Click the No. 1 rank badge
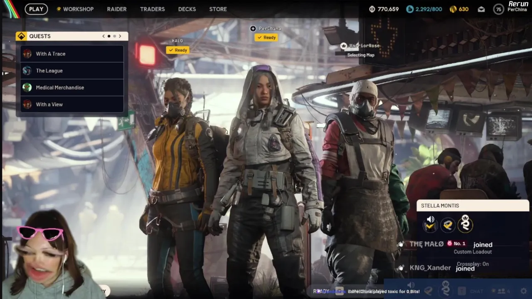Image resolution: width=532 pixels, height=299 pixels. (x=456, y=244)
